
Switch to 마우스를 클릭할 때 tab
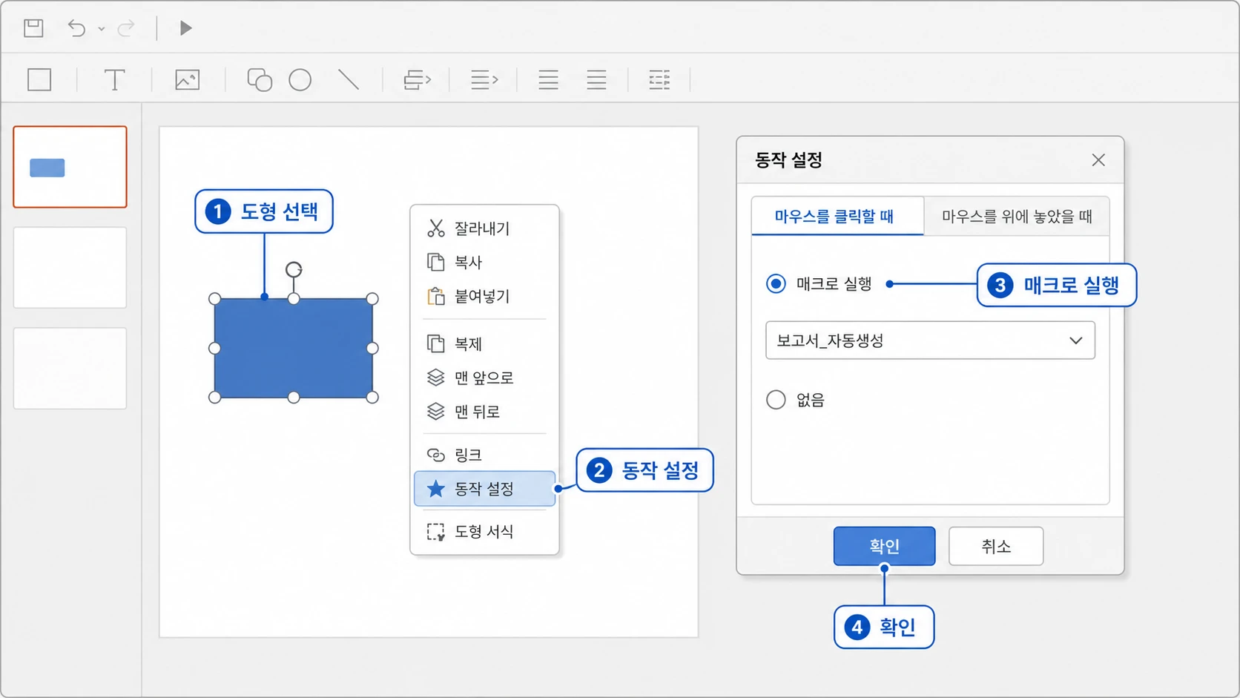pyautogui.click(x=837, y=216)
